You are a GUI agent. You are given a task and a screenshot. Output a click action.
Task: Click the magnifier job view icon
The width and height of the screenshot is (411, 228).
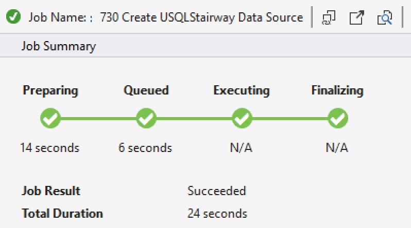coord(384,18)
